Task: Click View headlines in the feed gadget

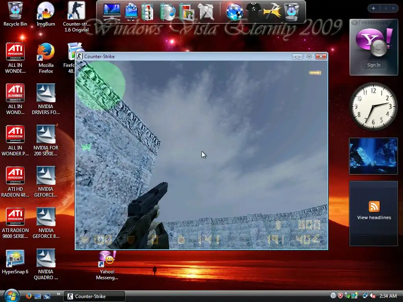Action: (374, 217)
